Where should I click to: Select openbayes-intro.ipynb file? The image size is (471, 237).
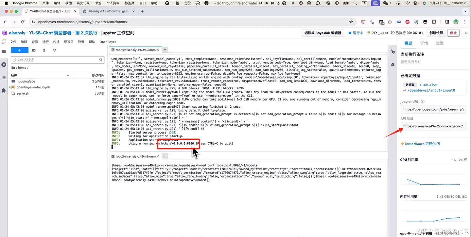pyautogui.click(x=58, y=87)
